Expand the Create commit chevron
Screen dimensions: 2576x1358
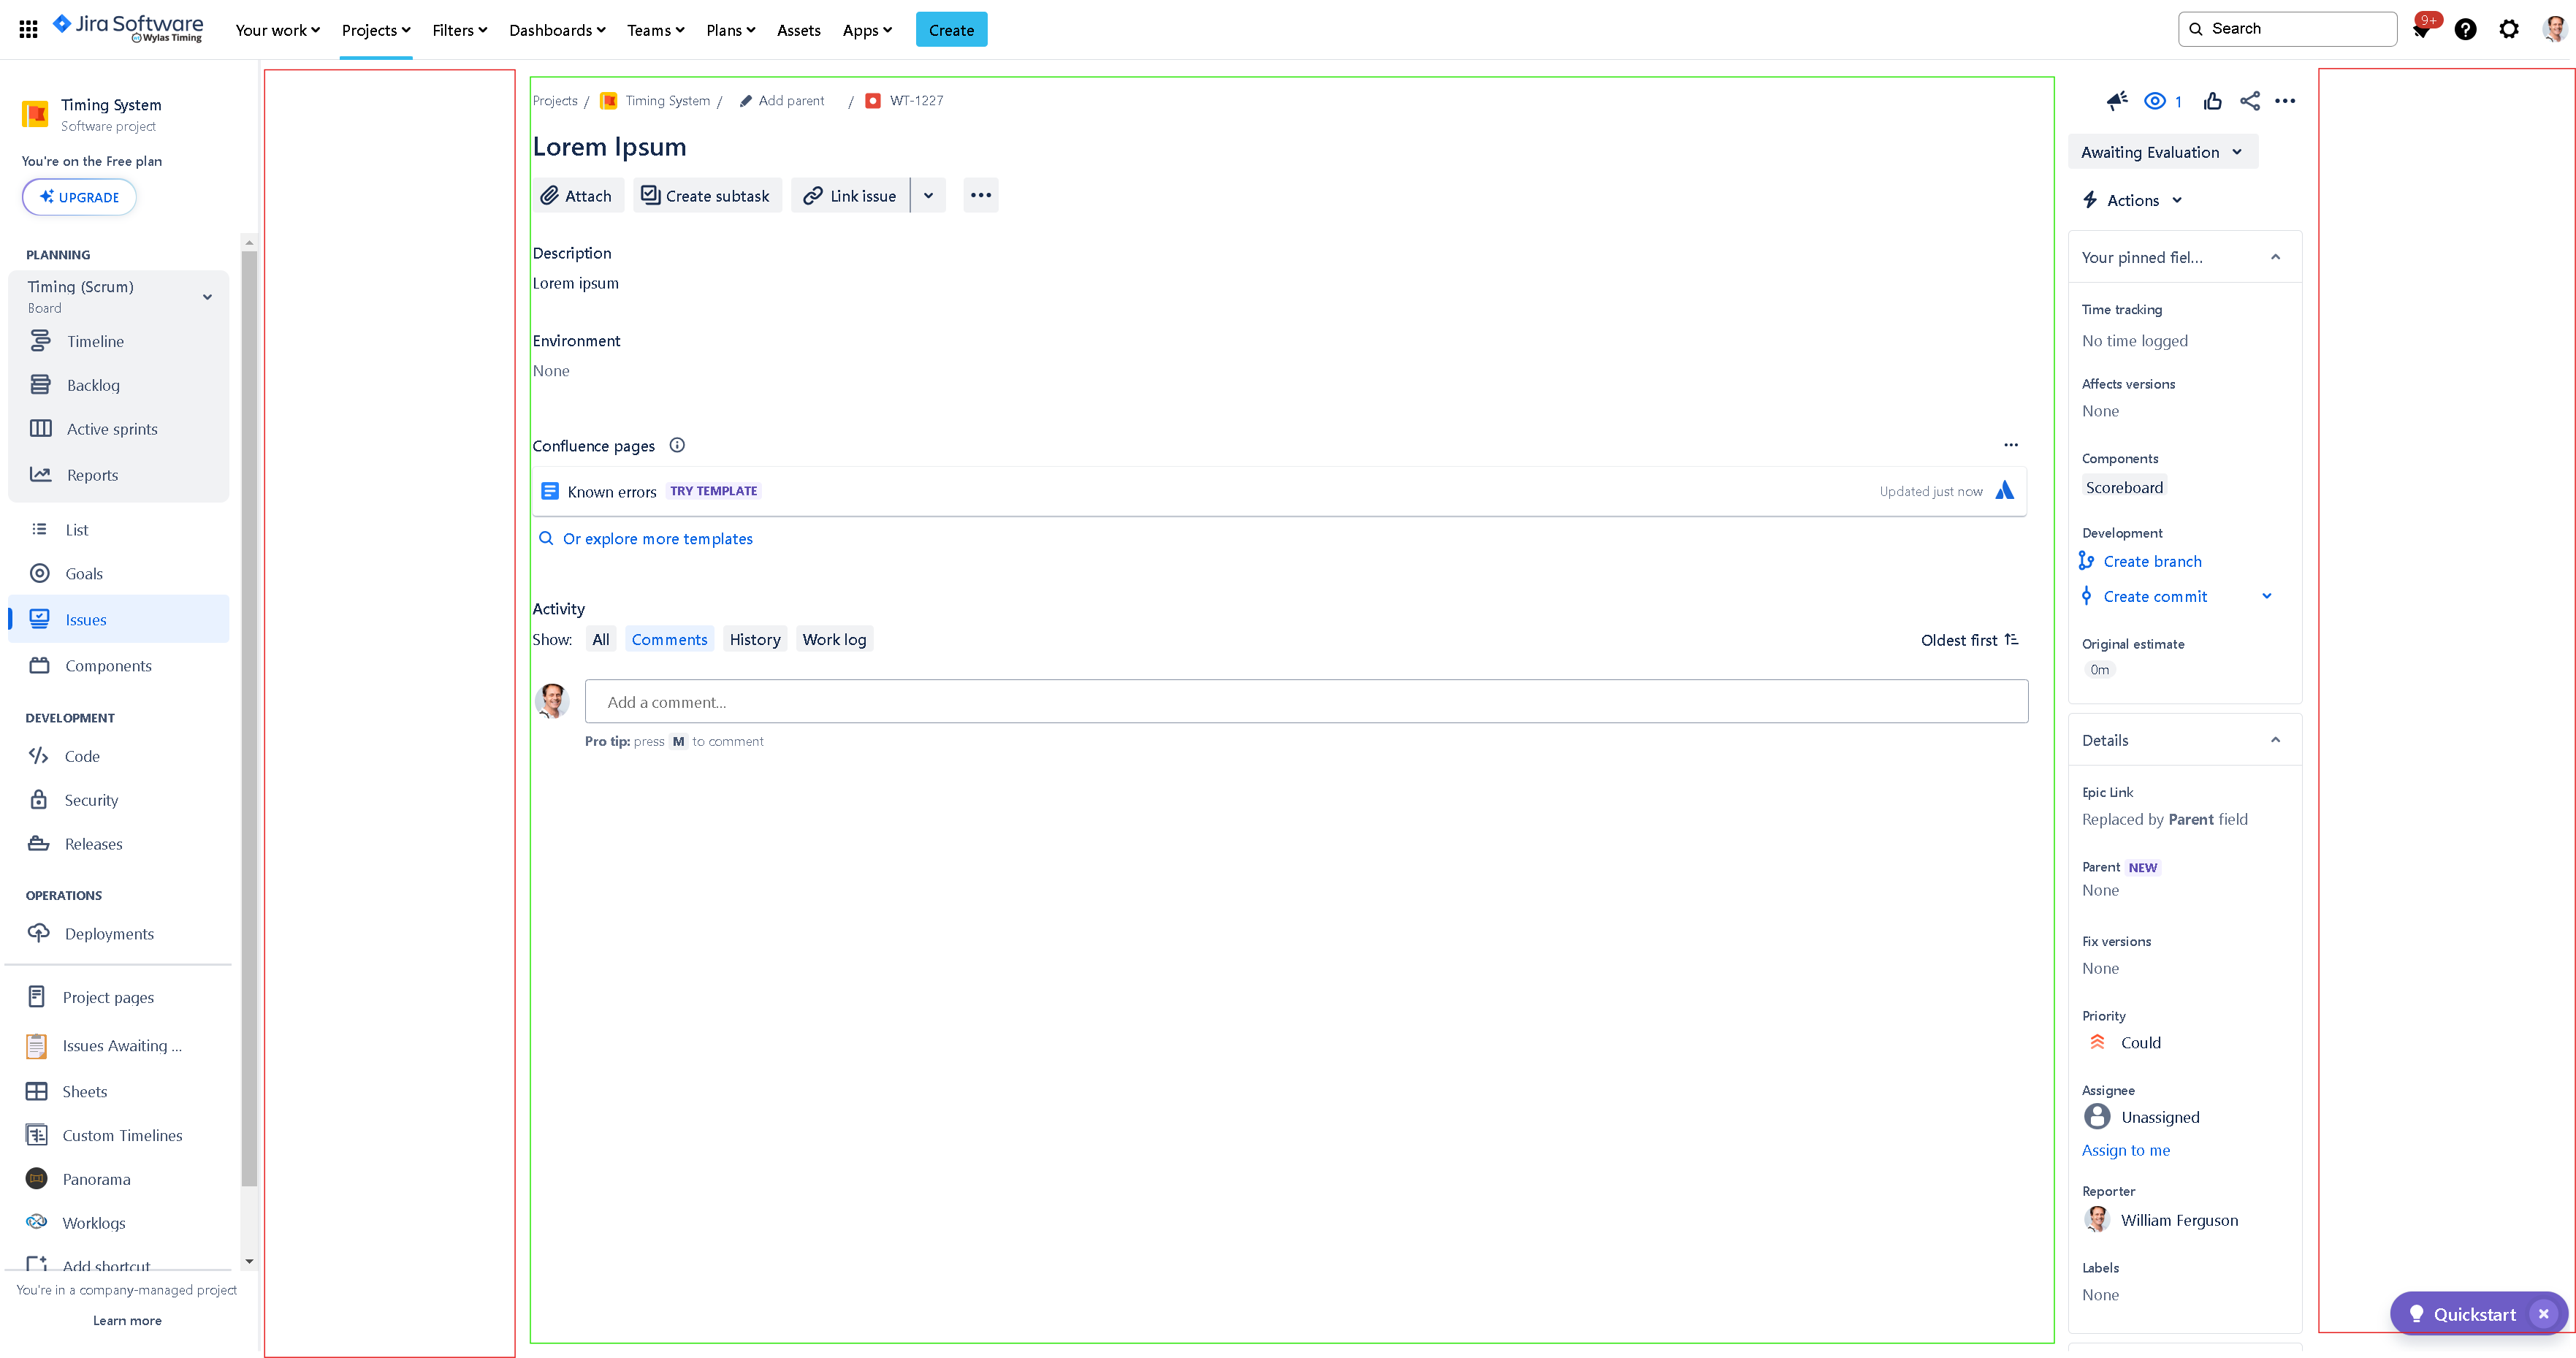pyautogui.click(x=2267, y=596)
